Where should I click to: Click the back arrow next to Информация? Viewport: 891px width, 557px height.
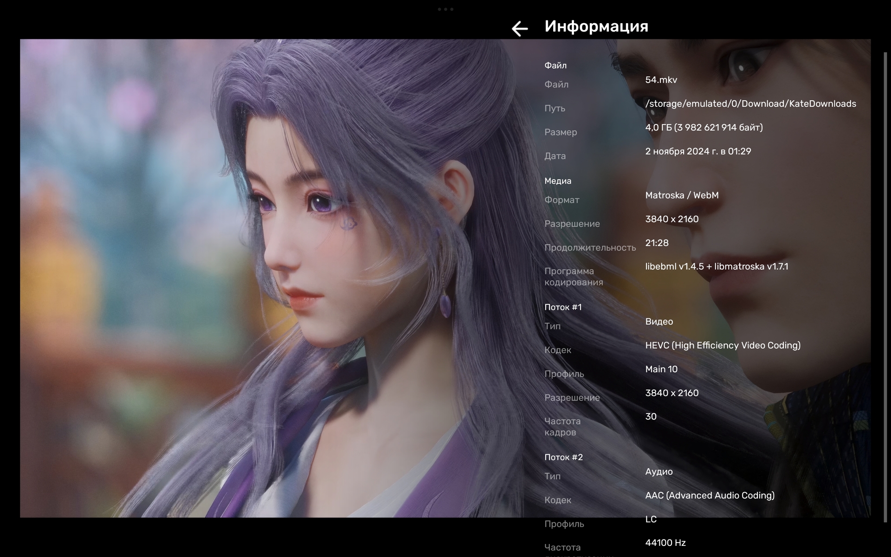pos(519,28)
